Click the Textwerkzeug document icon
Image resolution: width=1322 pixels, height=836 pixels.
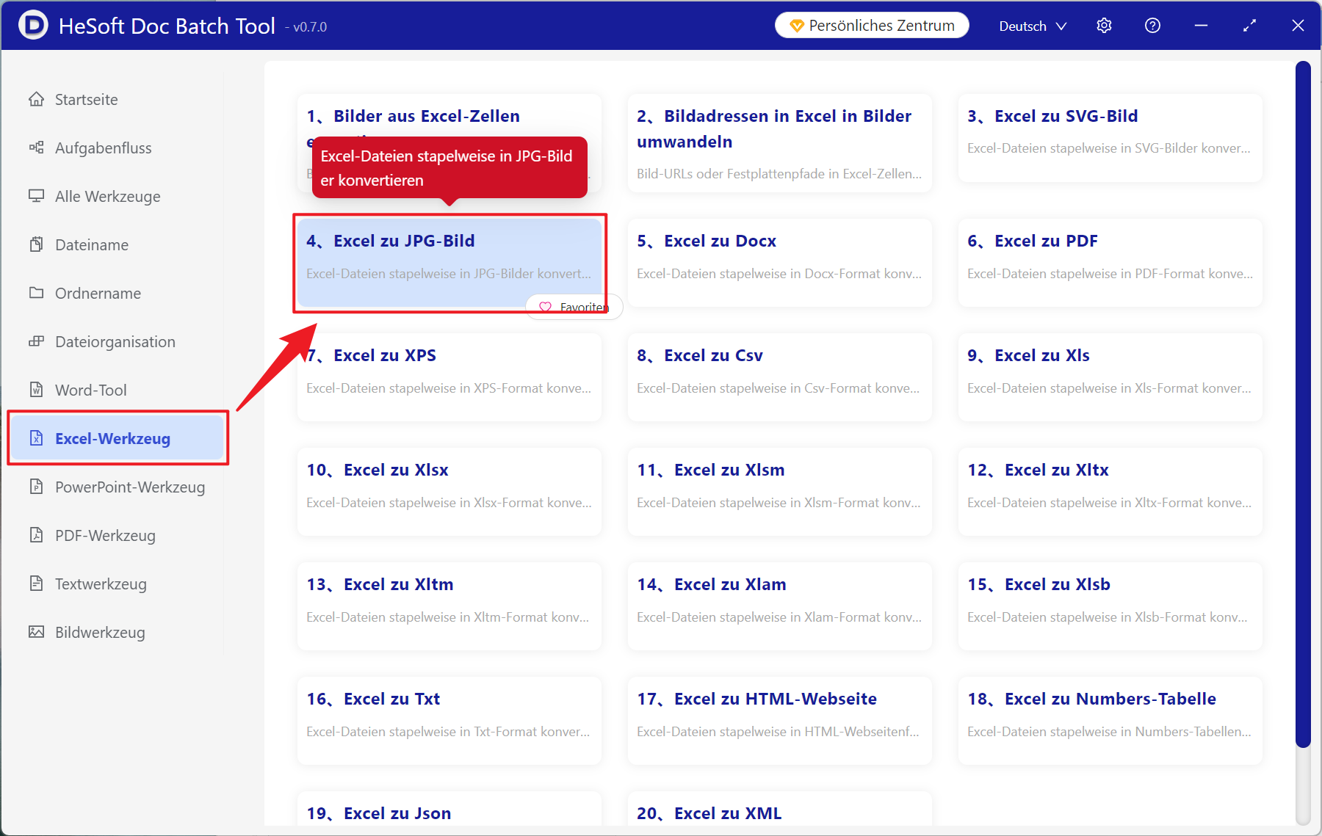[x=36, y=584]
